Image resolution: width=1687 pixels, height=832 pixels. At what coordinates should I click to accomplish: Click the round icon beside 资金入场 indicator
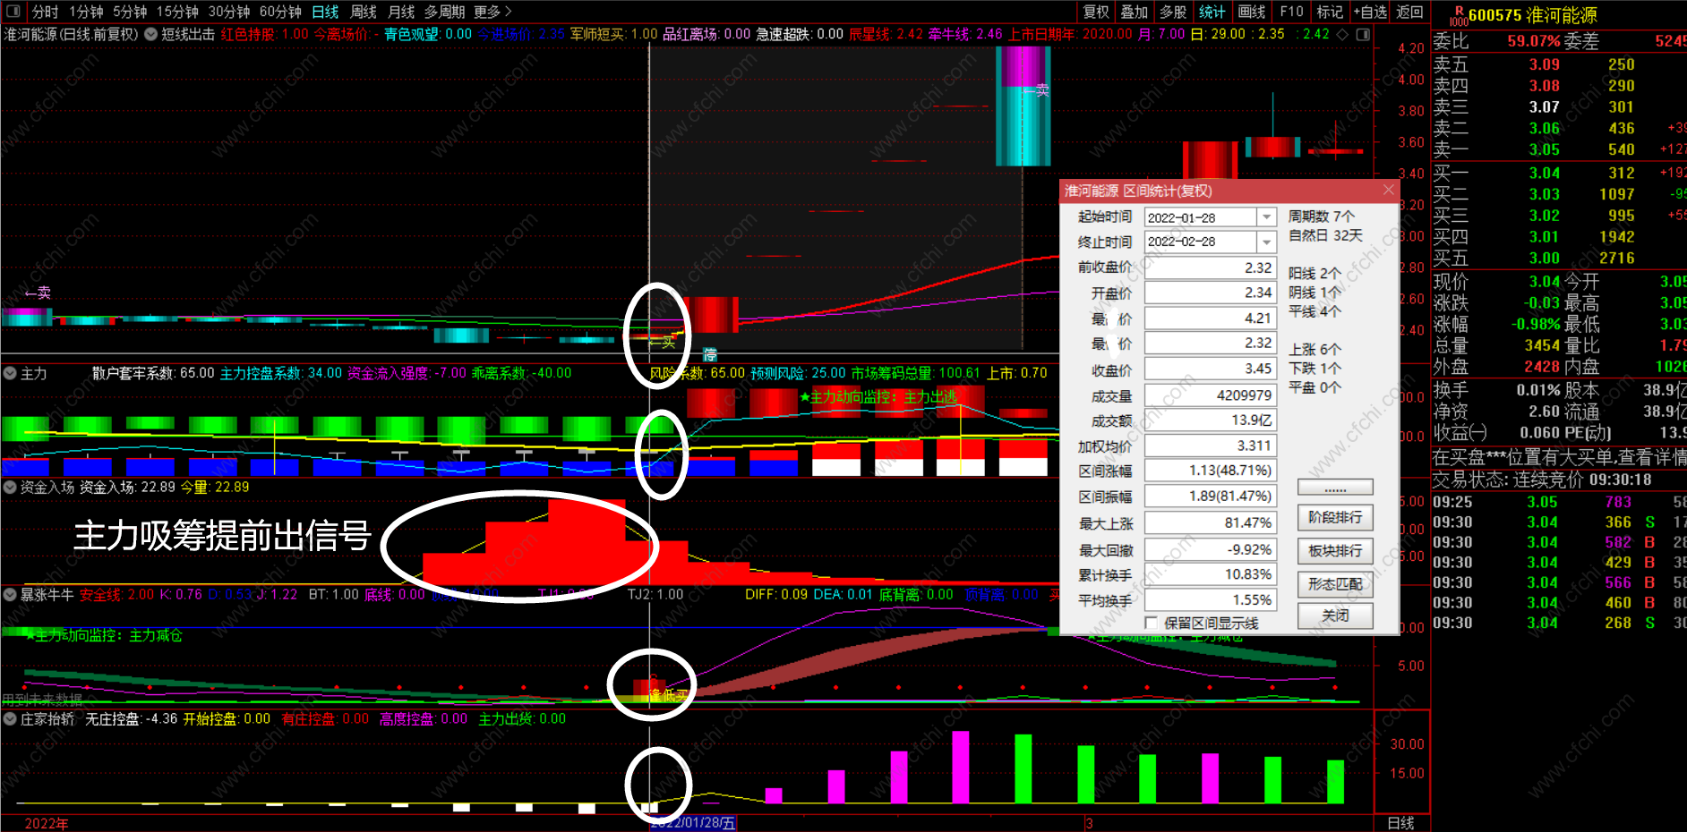click(x=10, y=487)
